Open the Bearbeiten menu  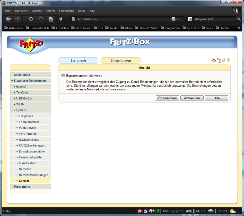(22, 11)
